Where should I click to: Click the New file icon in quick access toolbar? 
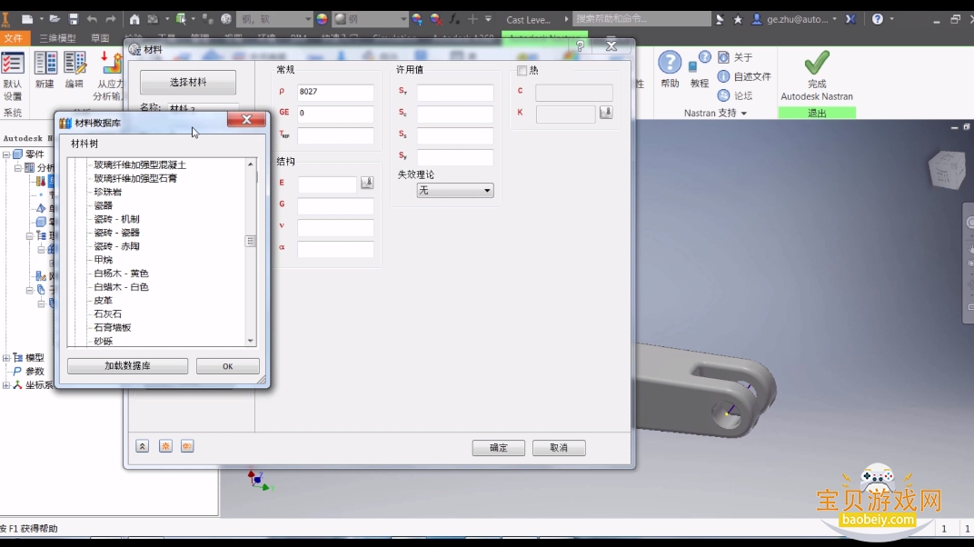click(26, 19)
